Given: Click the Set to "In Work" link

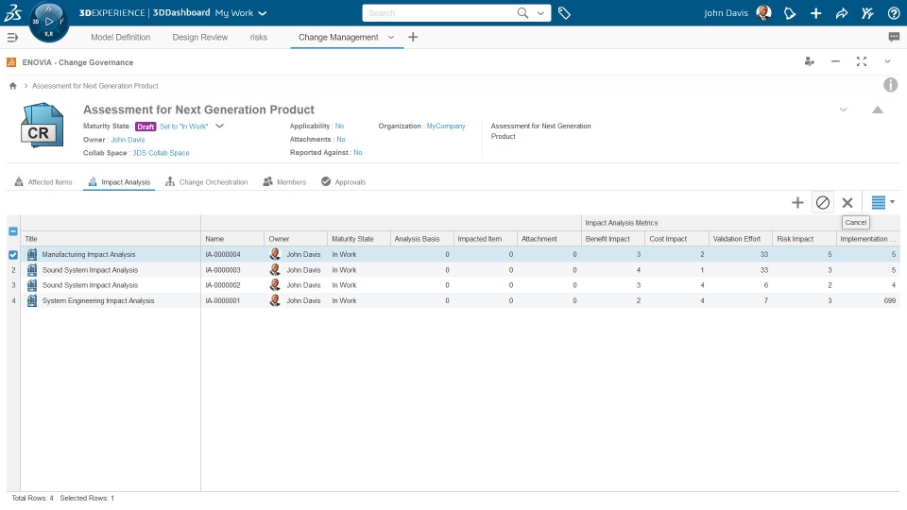Looking at the screenshot, I should click(x=185, y=126).
